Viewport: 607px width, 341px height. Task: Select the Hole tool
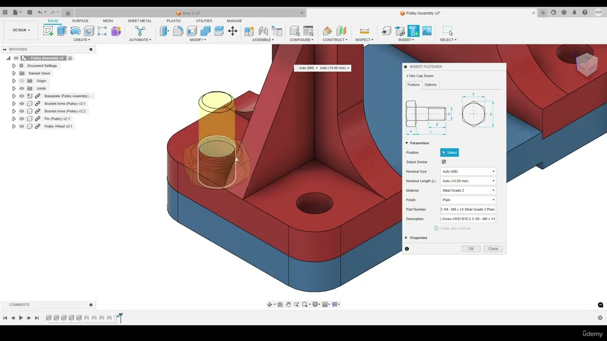(x=89, y=31)
